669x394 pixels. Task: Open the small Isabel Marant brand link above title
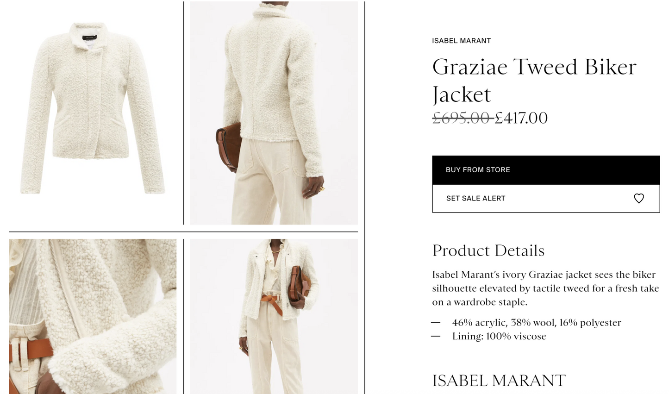pos(461,41)
